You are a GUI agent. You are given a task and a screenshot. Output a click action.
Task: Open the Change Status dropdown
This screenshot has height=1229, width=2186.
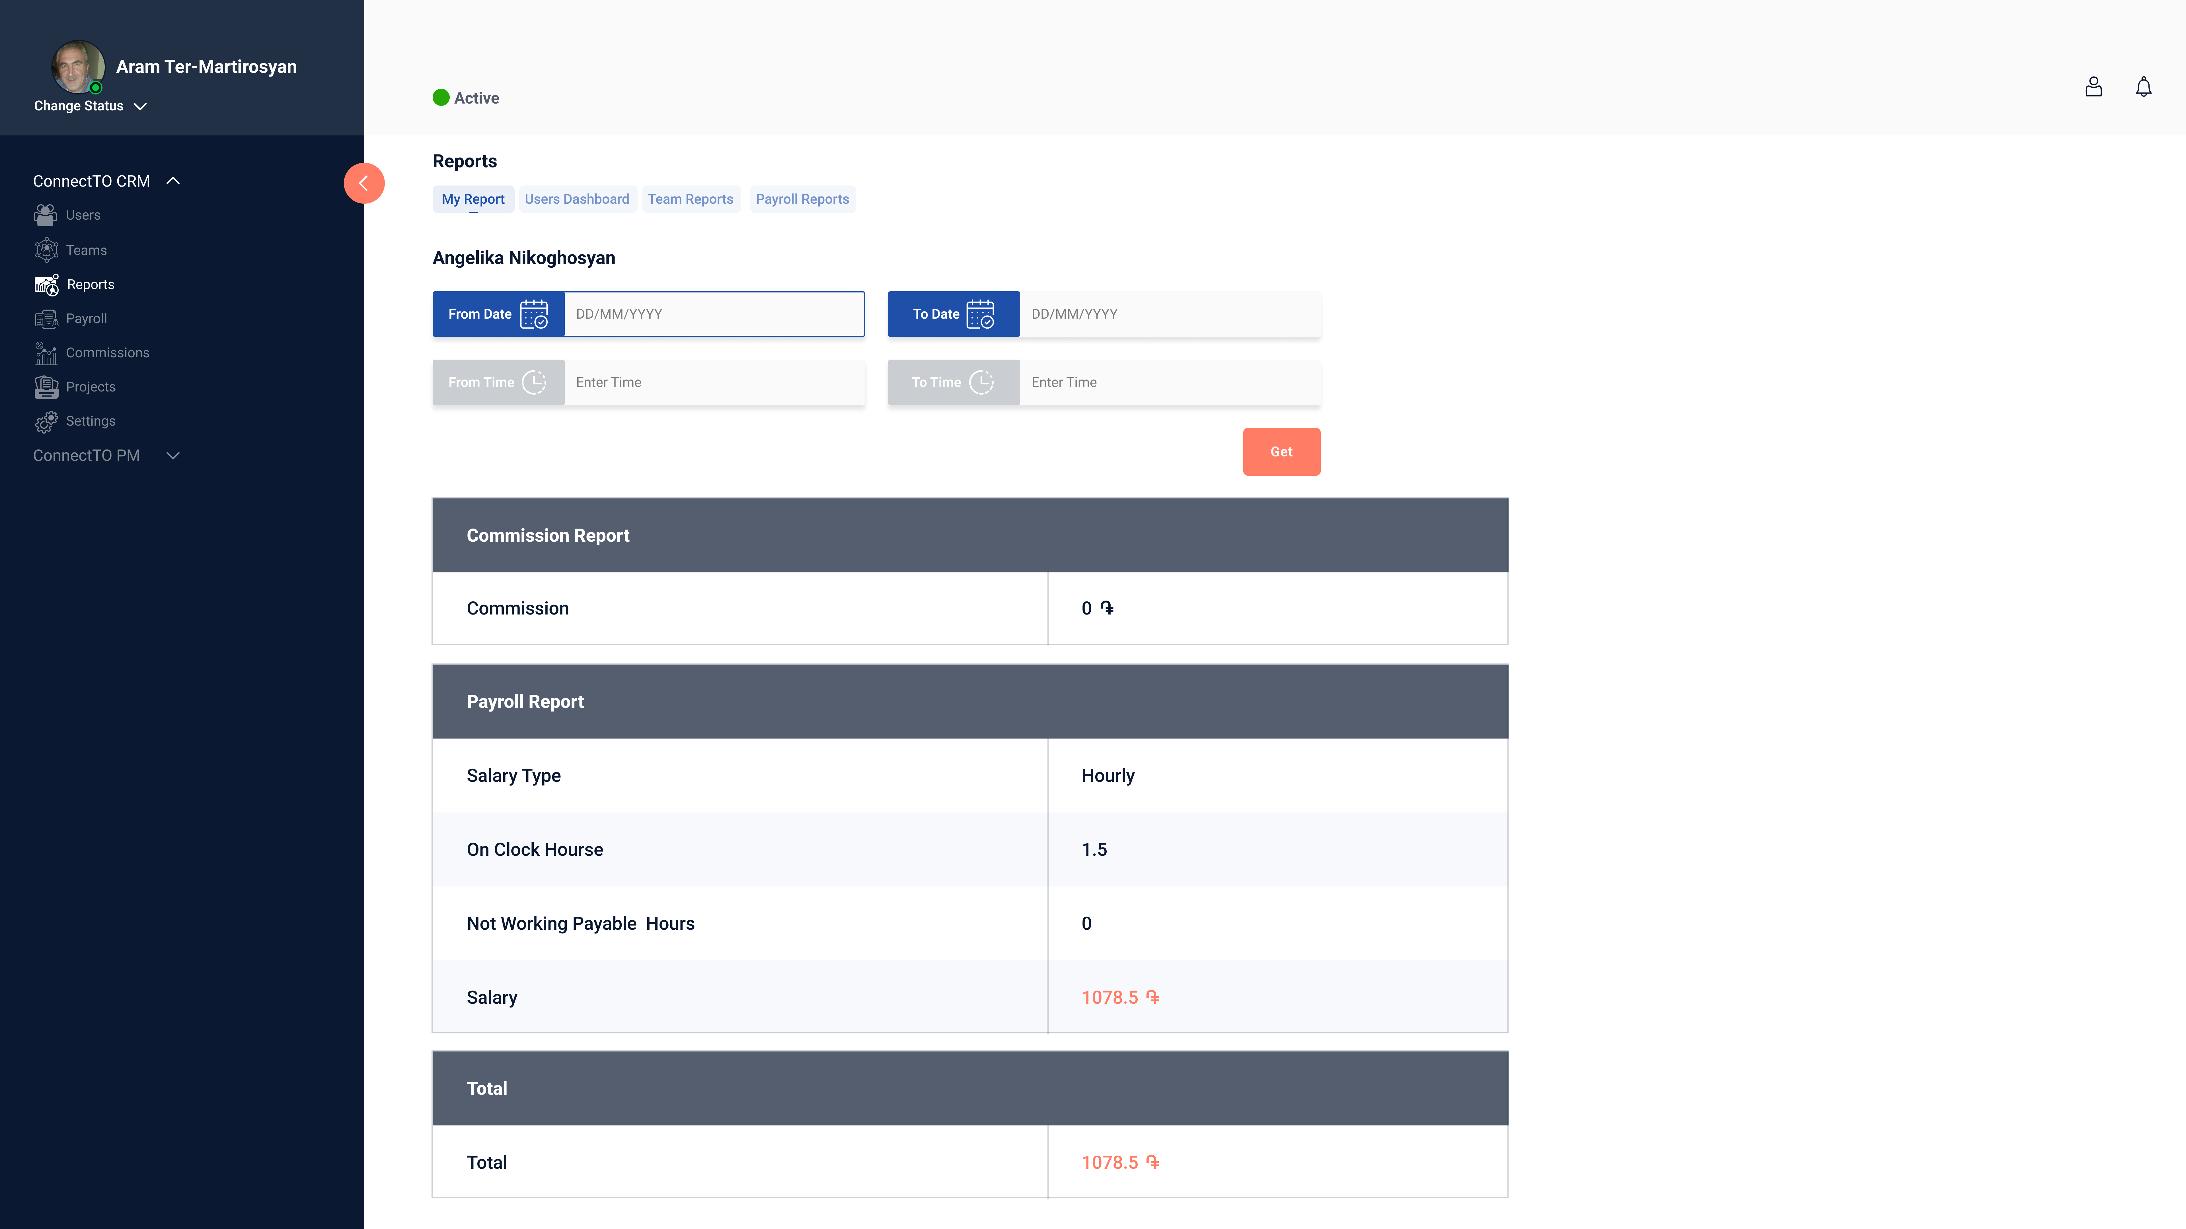[x=90, y=106]
